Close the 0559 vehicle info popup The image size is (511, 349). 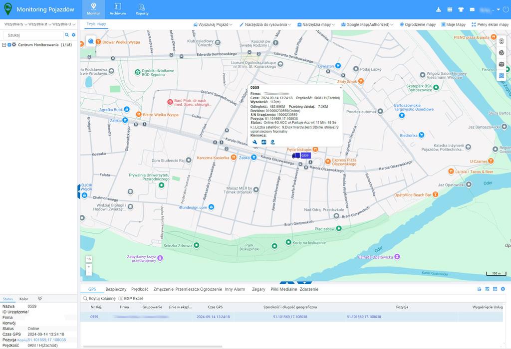click(x=341, y=87)
